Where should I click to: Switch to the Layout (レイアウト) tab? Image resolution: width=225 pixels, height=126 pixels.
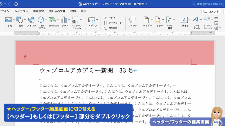coord(21,11)
